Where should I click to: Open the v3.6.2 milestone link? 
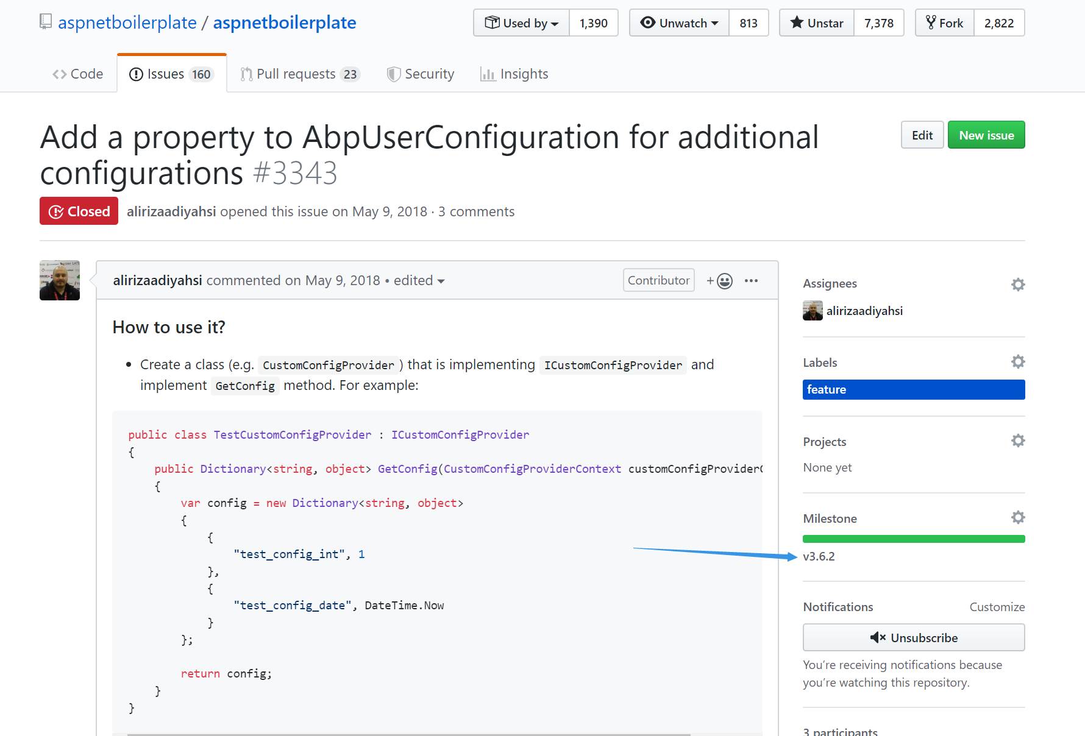(x=819, y=556)
